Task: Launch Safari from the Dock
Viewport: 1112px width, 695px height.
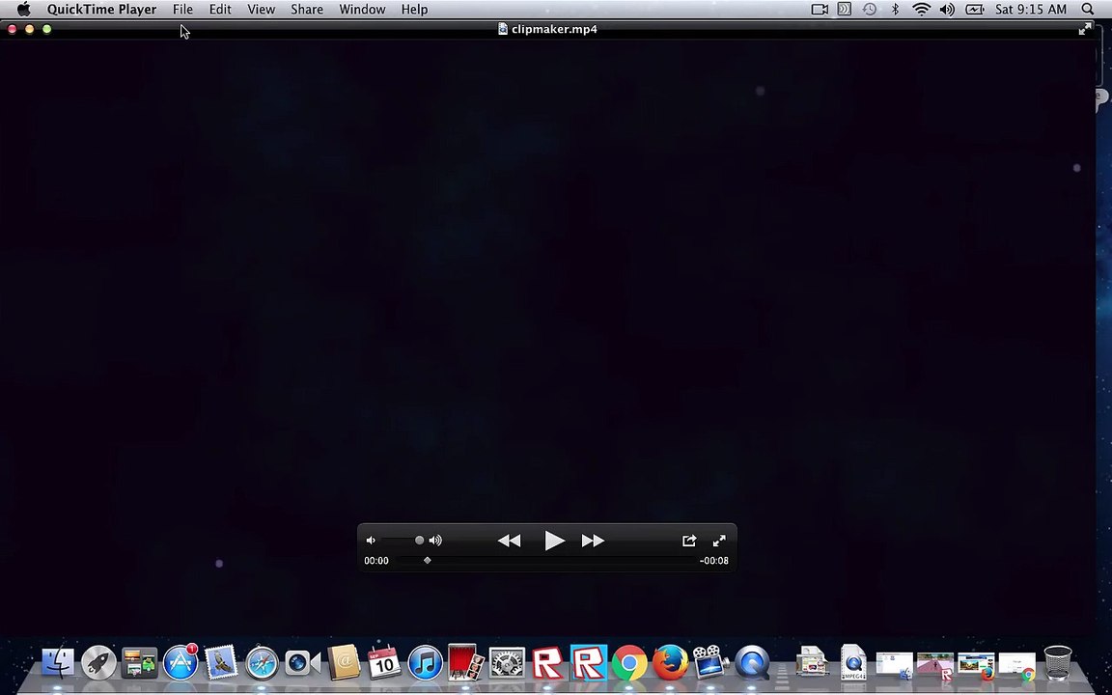Action: [262, 663]
